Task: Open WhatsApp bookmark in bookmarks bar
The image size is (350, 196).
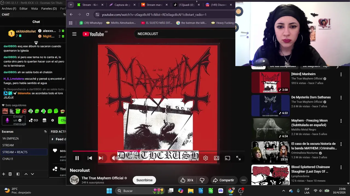Action: point(91,23)
